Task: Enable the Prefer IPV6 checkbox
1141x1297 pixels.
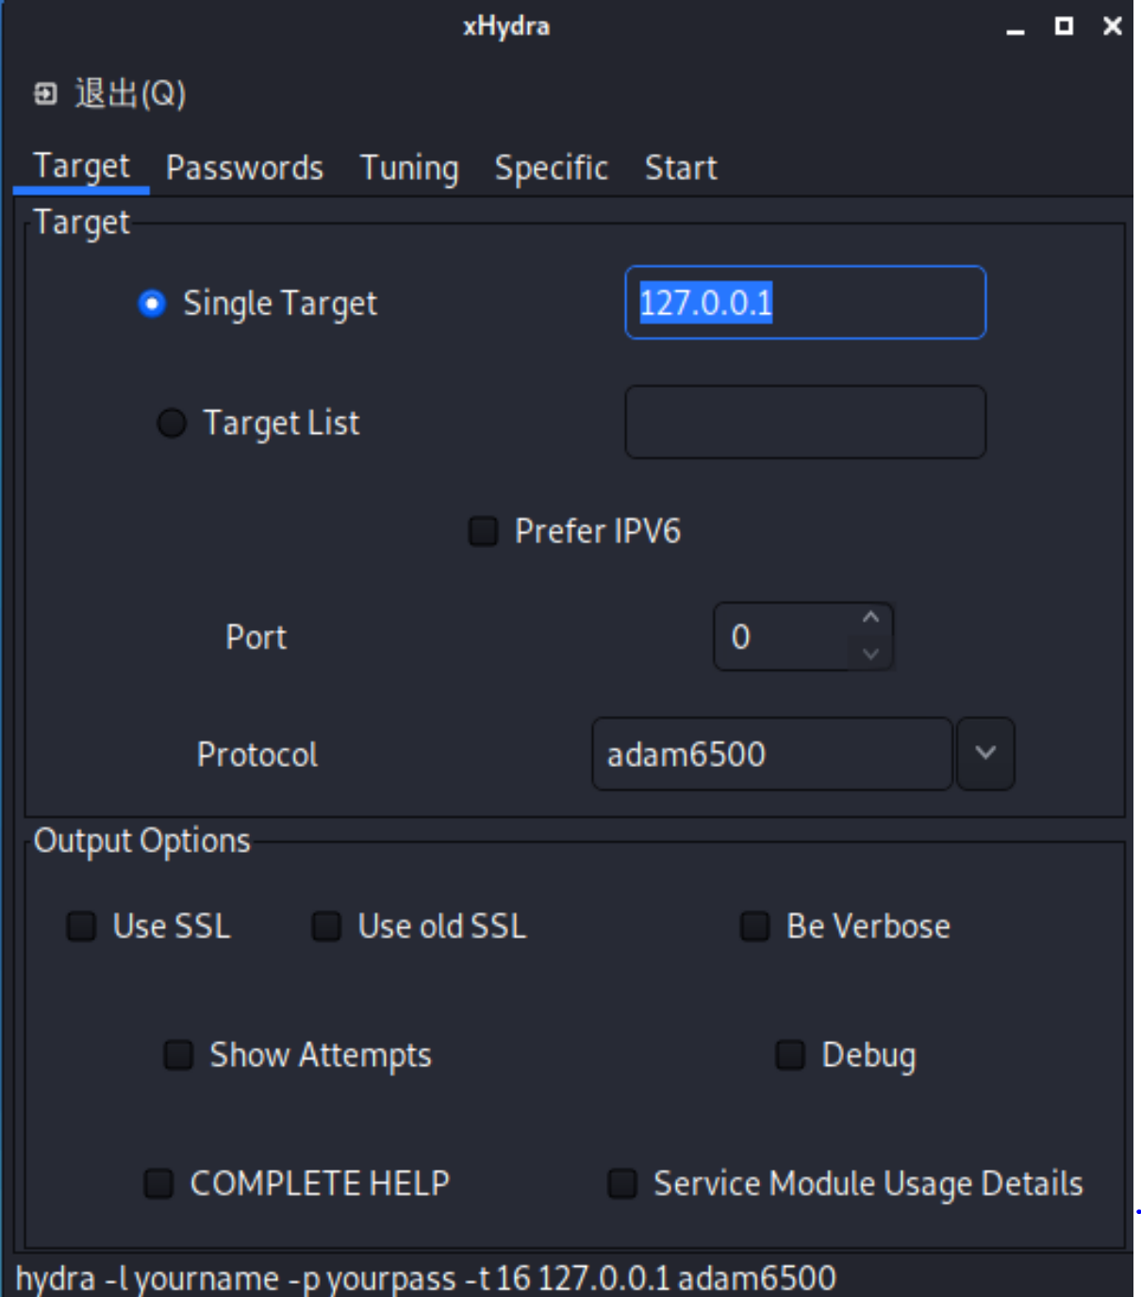Action: click(484, 531)
